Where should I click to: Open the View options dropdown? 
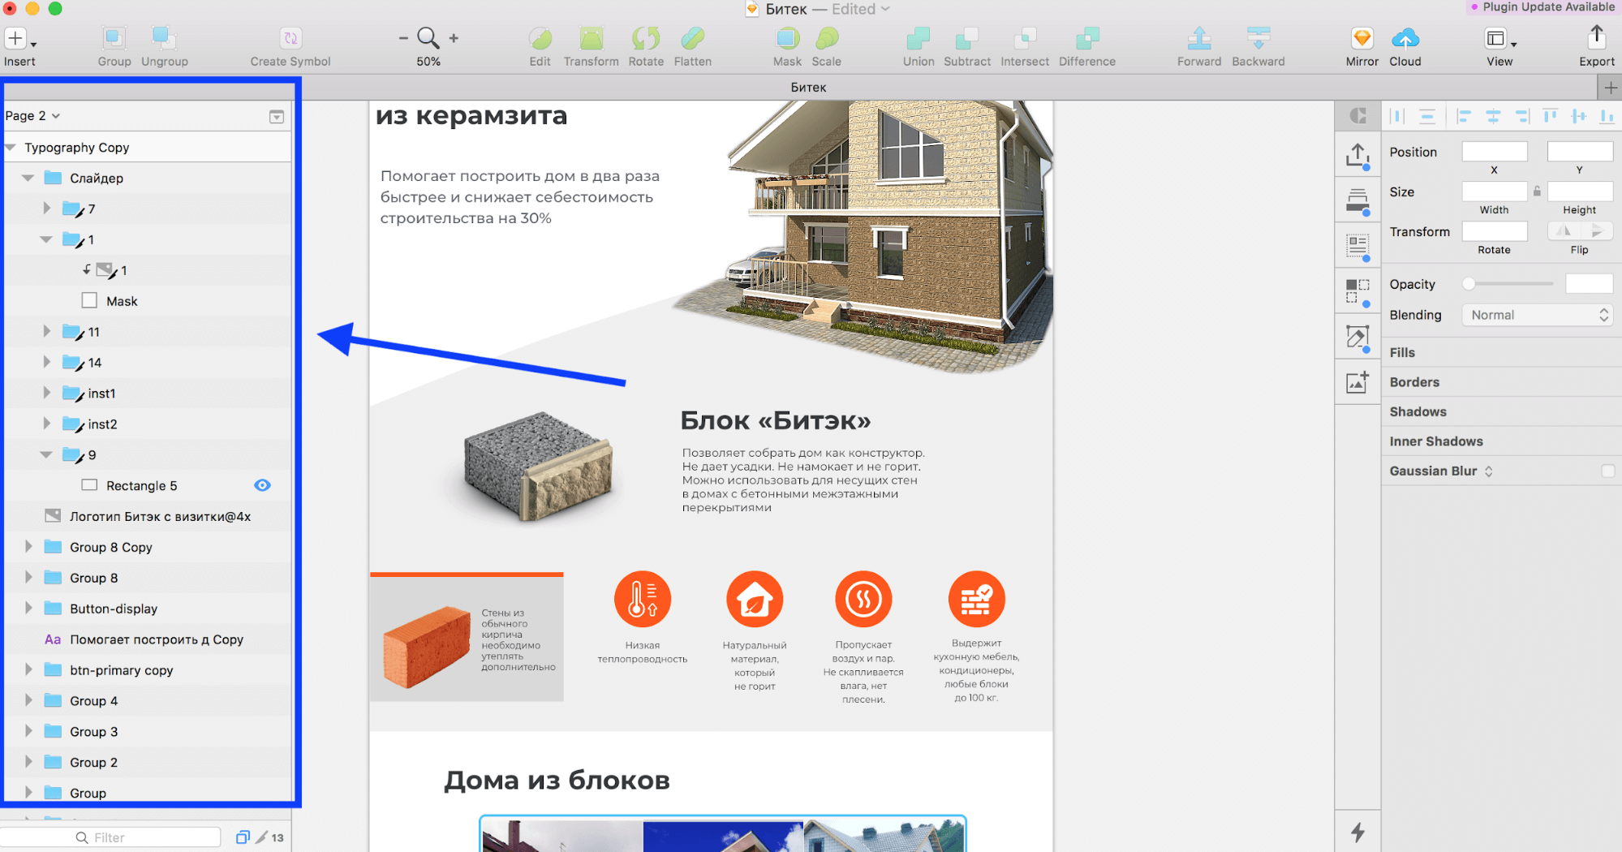pyautogui.click(x=1499, y=39)
